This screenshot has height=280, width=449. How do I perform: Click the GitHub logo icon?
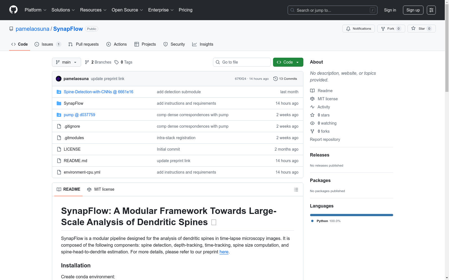tap(13, 10)
